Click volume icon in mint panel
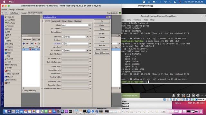 click(x=197, y=96)
